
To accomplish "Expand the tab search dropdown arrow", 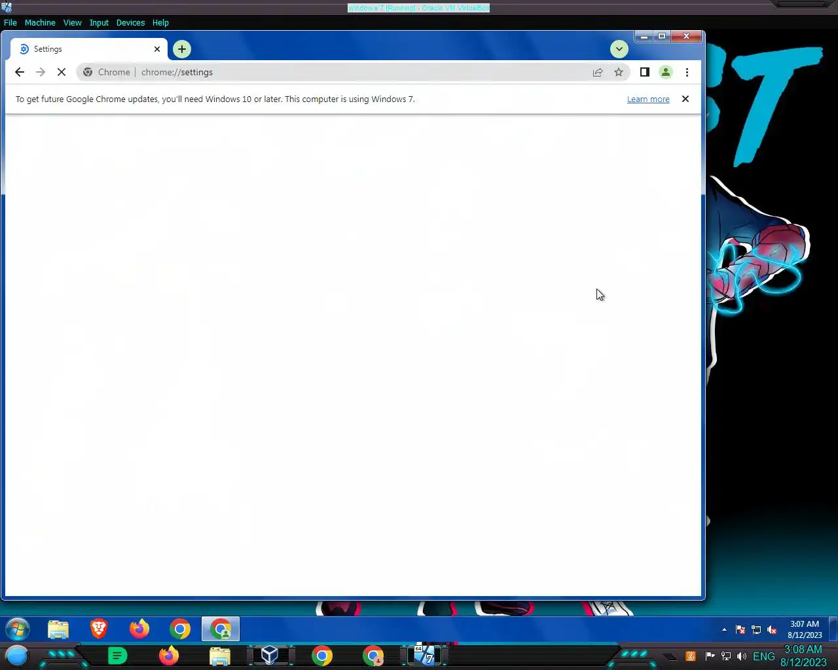I will click(619, 49).
